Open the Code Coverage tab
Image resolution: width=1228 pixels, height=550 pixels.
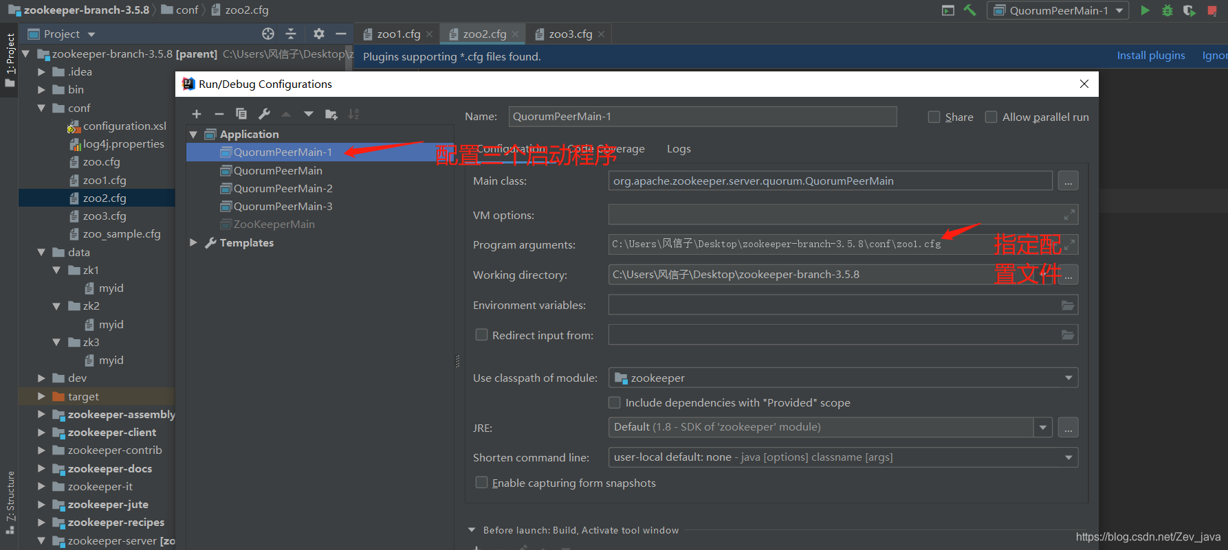coord(606,149)
